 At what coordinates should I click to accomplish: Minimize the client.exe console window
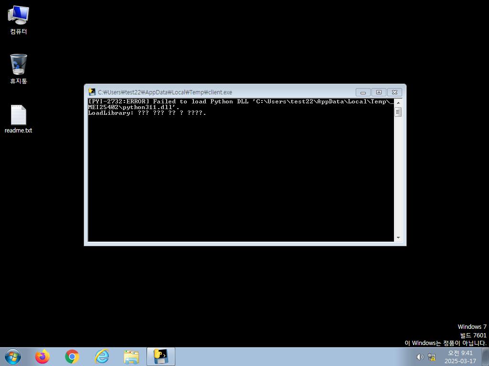point(363,92)
